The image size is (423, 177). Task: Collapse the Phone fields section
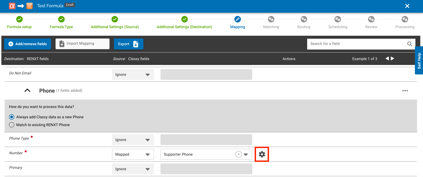coord(27,90)
